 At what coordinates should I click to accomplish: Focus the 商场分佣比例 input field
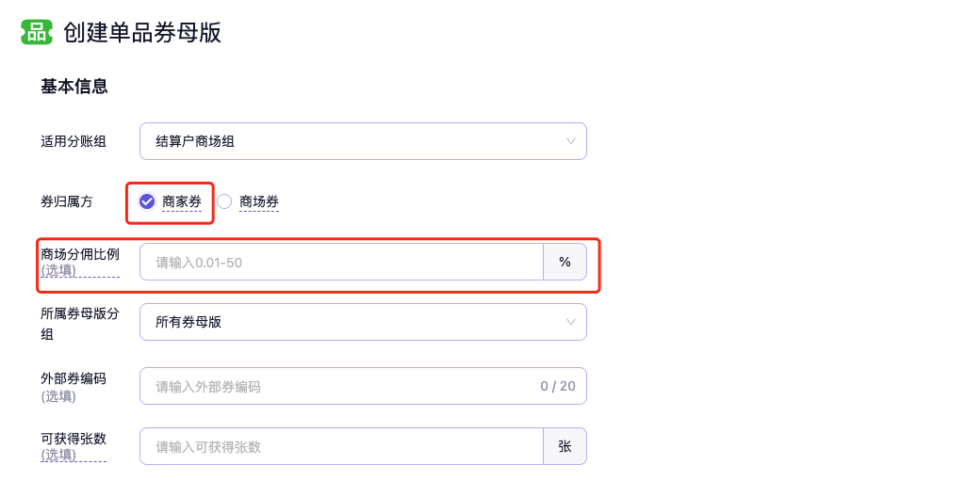click(x=341, y=263)
